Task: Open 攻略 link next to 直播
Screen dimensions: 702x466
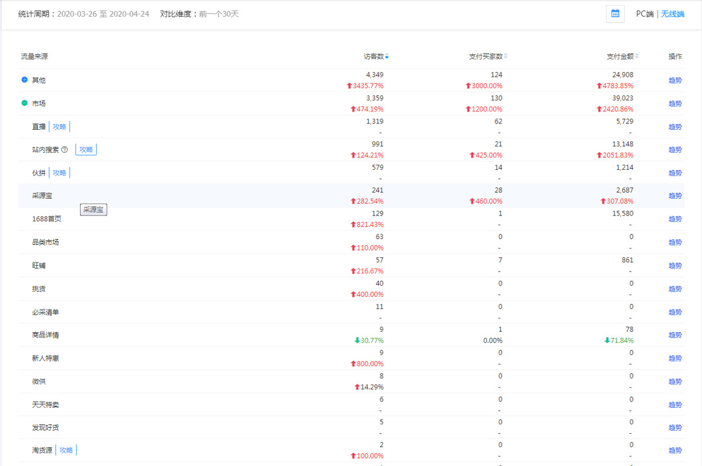Action: point(59,127)
